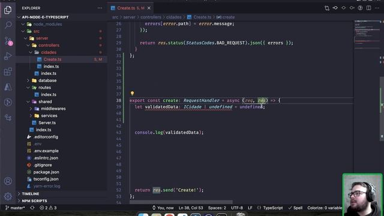Click 'console.log(validatedData);' on line 43

tap(169, 133)
